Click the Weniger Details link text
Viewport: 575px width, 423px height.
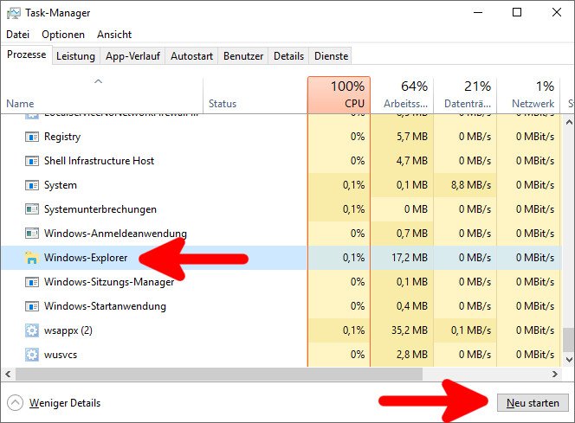coord(65,403)
